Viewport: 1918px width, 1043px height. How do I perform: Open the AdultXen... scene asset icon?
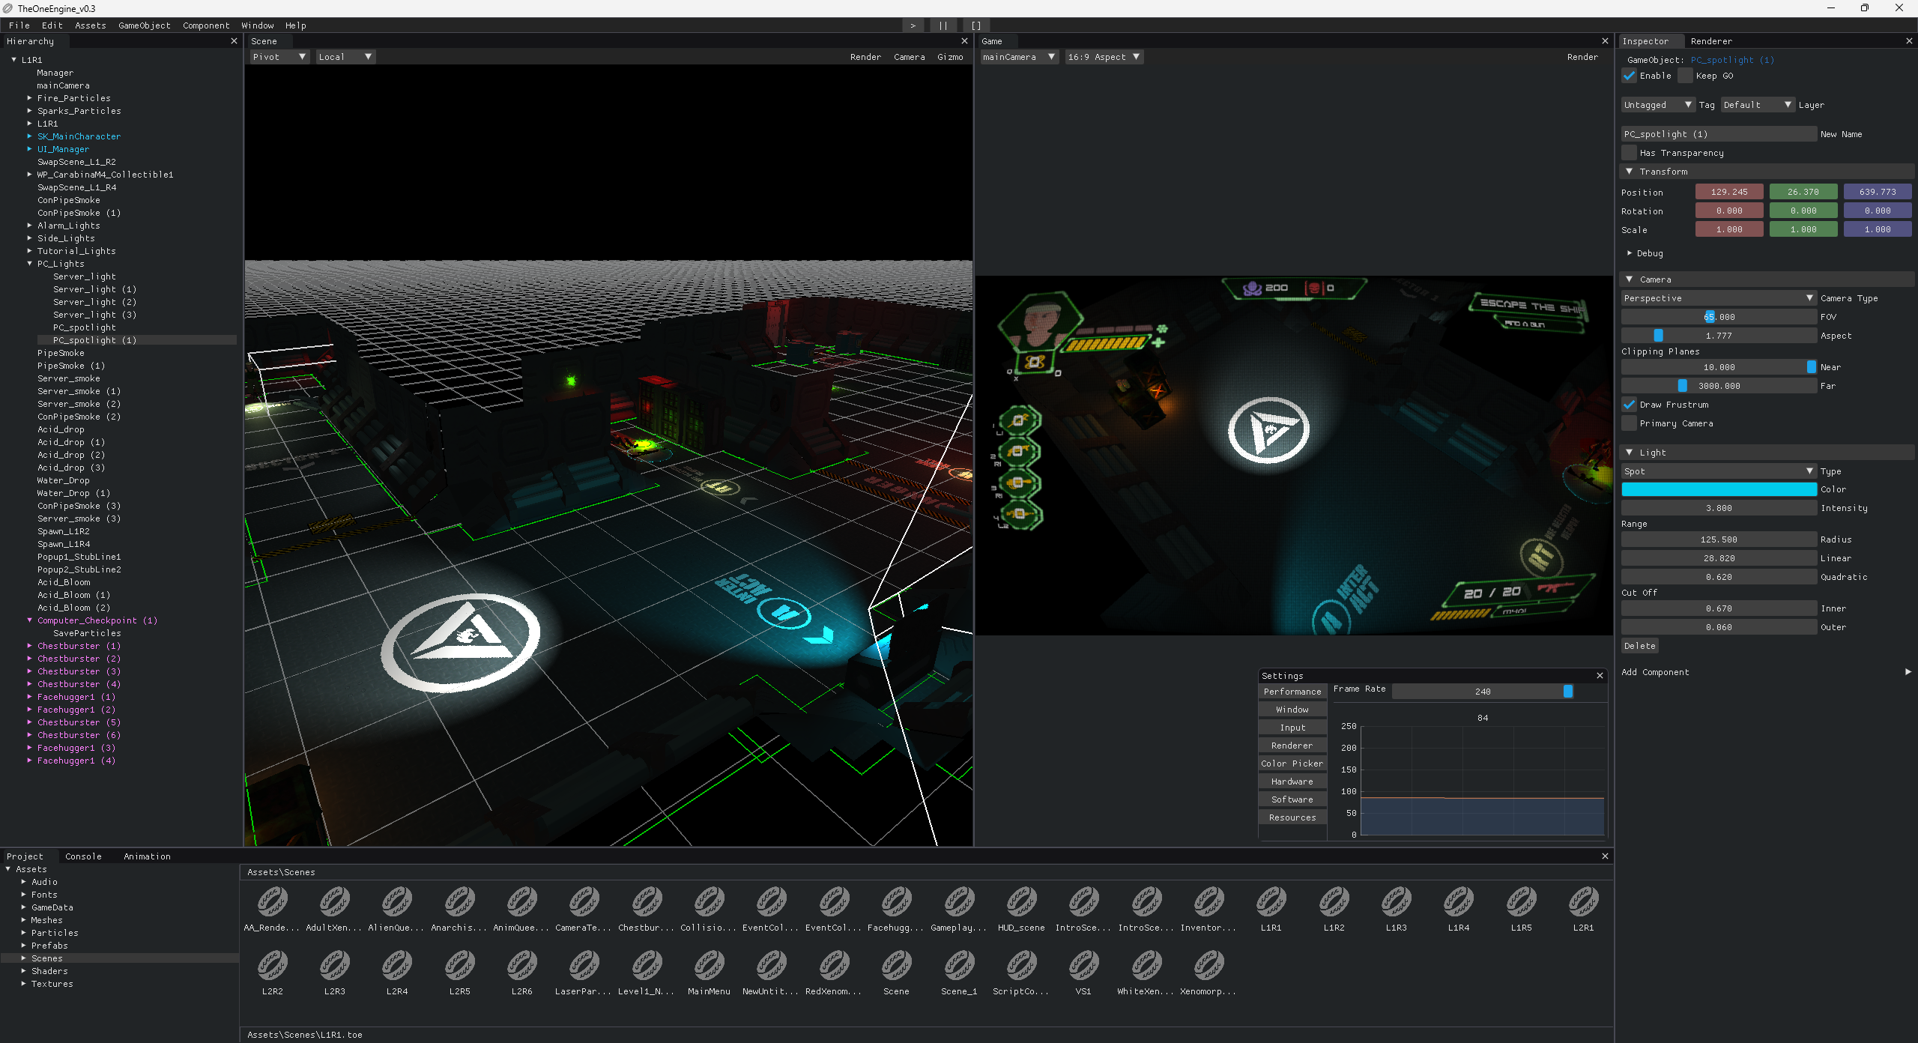pos(334,902)
